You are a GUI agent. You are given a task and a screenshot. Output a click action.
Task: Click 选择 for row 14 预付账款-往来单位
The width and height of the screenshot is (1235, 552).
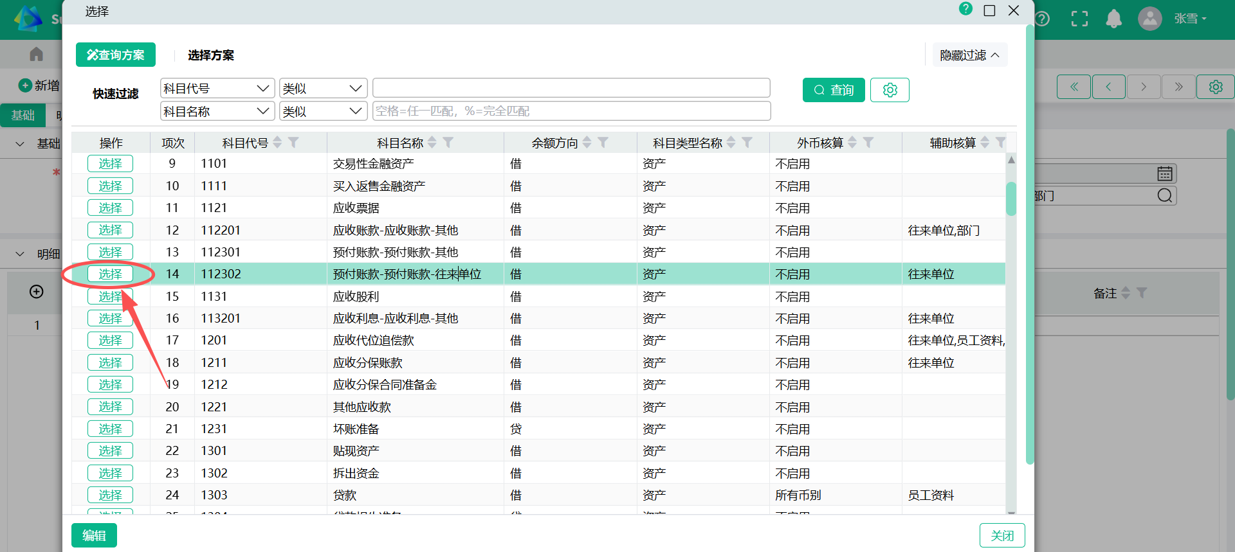pyautogui.click(x=110, y=274)
